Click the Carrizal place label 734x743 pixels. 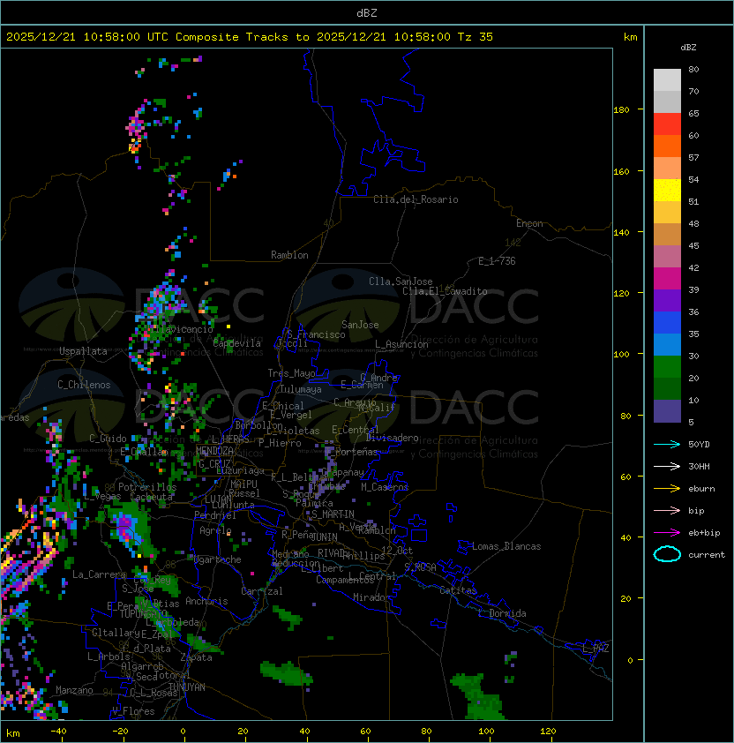(x=262, y=591)
